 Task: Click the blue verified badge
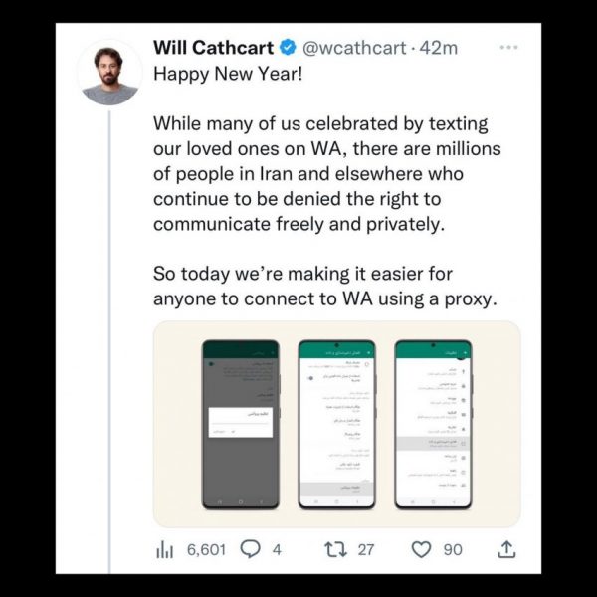(289, 48)
